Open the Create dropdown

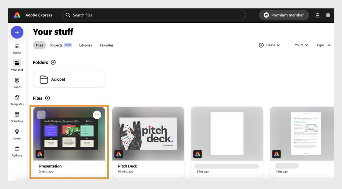tap(269, 45)
